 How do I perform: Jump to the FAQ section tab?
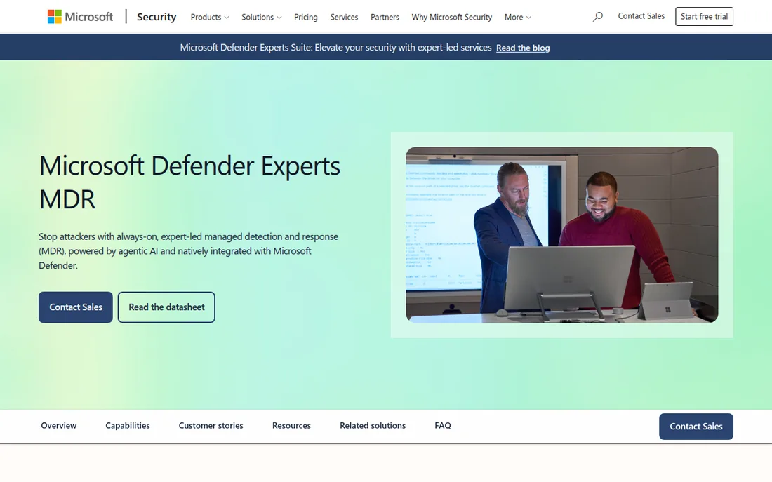tap(443, 425)
